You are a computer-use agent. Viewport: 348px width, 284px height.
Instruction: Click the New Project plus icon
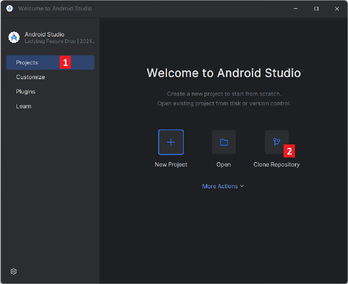171,142
